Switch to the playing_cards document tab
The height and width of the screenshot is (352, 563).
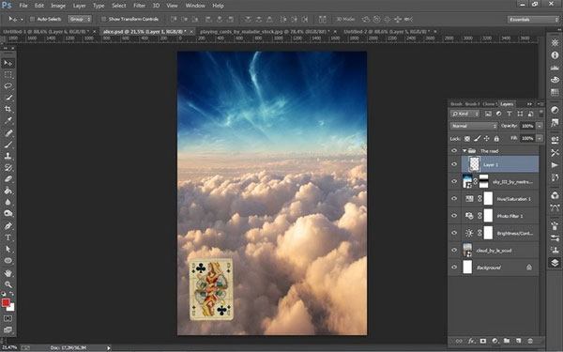click(x=265, y=32)
